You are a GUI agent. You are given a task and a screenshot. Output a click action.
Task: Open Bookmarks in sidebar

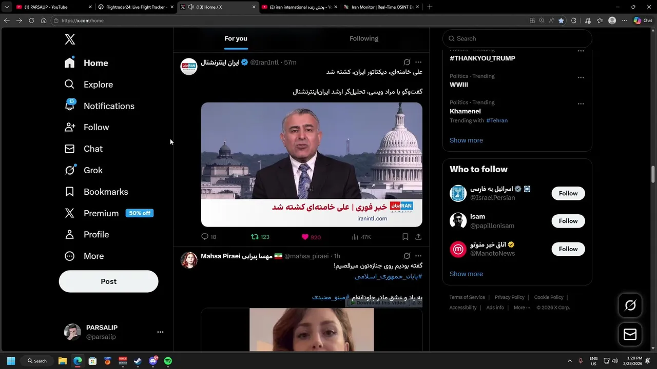pyautogui.click(x=96, y=192)
